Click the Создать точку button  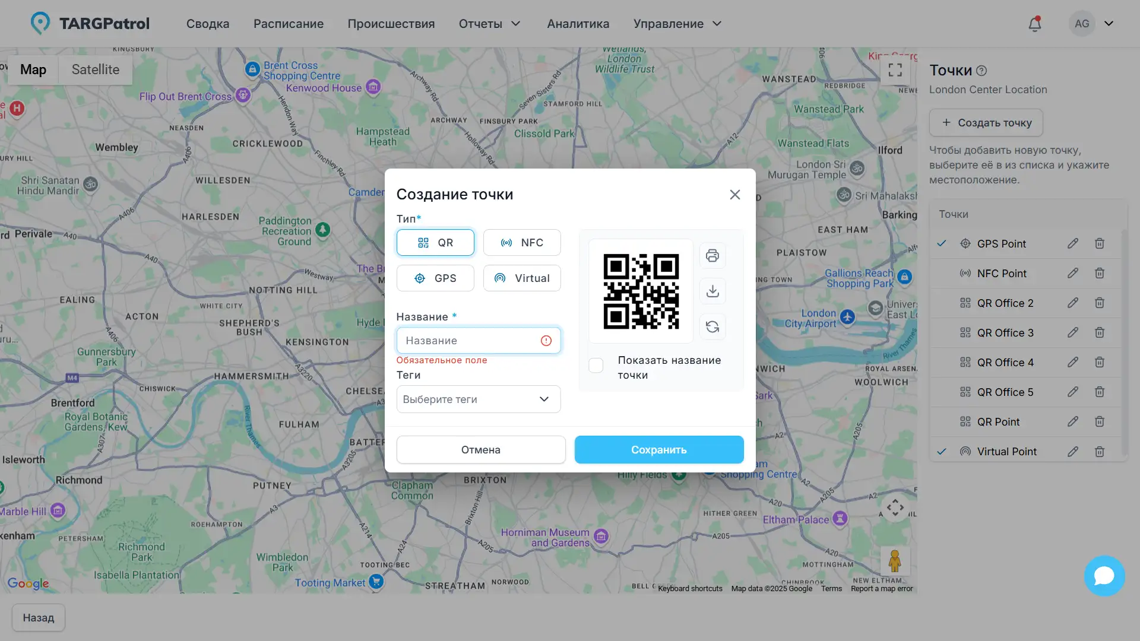[985, 122]
